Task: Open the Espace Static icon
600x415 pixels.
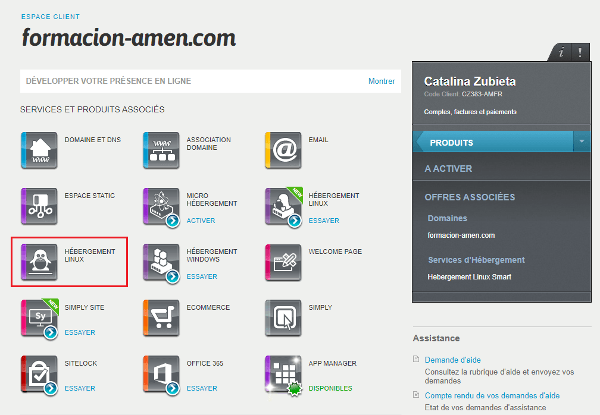Action: click(39, 206)
